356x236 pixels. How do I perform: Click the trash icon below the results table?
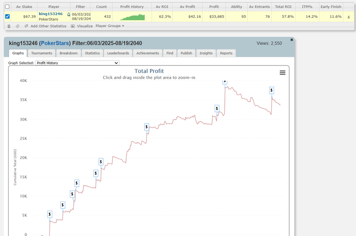point(9,26)
